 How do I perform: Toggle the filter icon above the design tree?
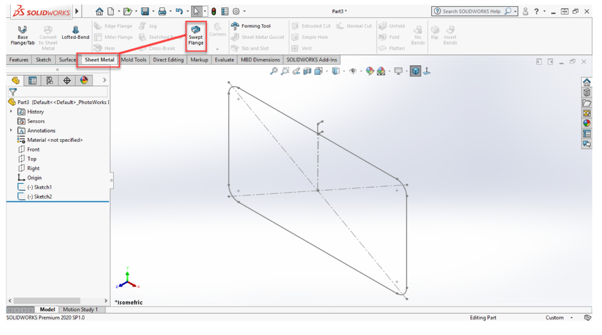tap(14, 92)
